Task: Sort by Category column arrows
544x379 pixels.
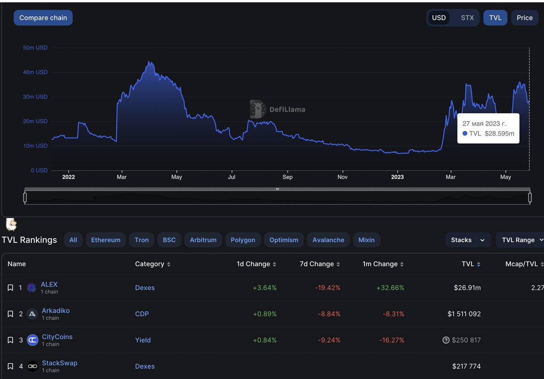Action: point(169,264)
